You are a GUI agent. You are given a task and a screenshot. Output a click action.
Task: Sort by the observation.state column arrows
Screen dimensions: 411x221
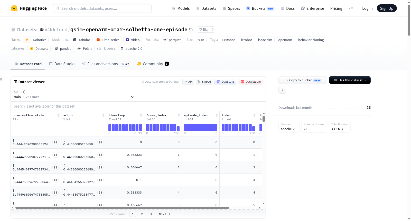[x=58, y=115]
